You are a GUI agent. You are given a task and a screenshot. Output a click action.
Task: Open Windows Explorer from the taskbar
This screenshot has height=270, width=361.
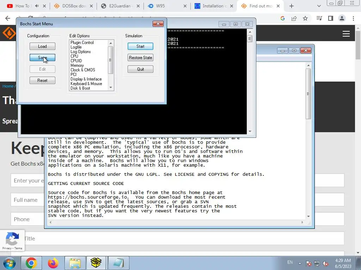[x=75, y=263]
